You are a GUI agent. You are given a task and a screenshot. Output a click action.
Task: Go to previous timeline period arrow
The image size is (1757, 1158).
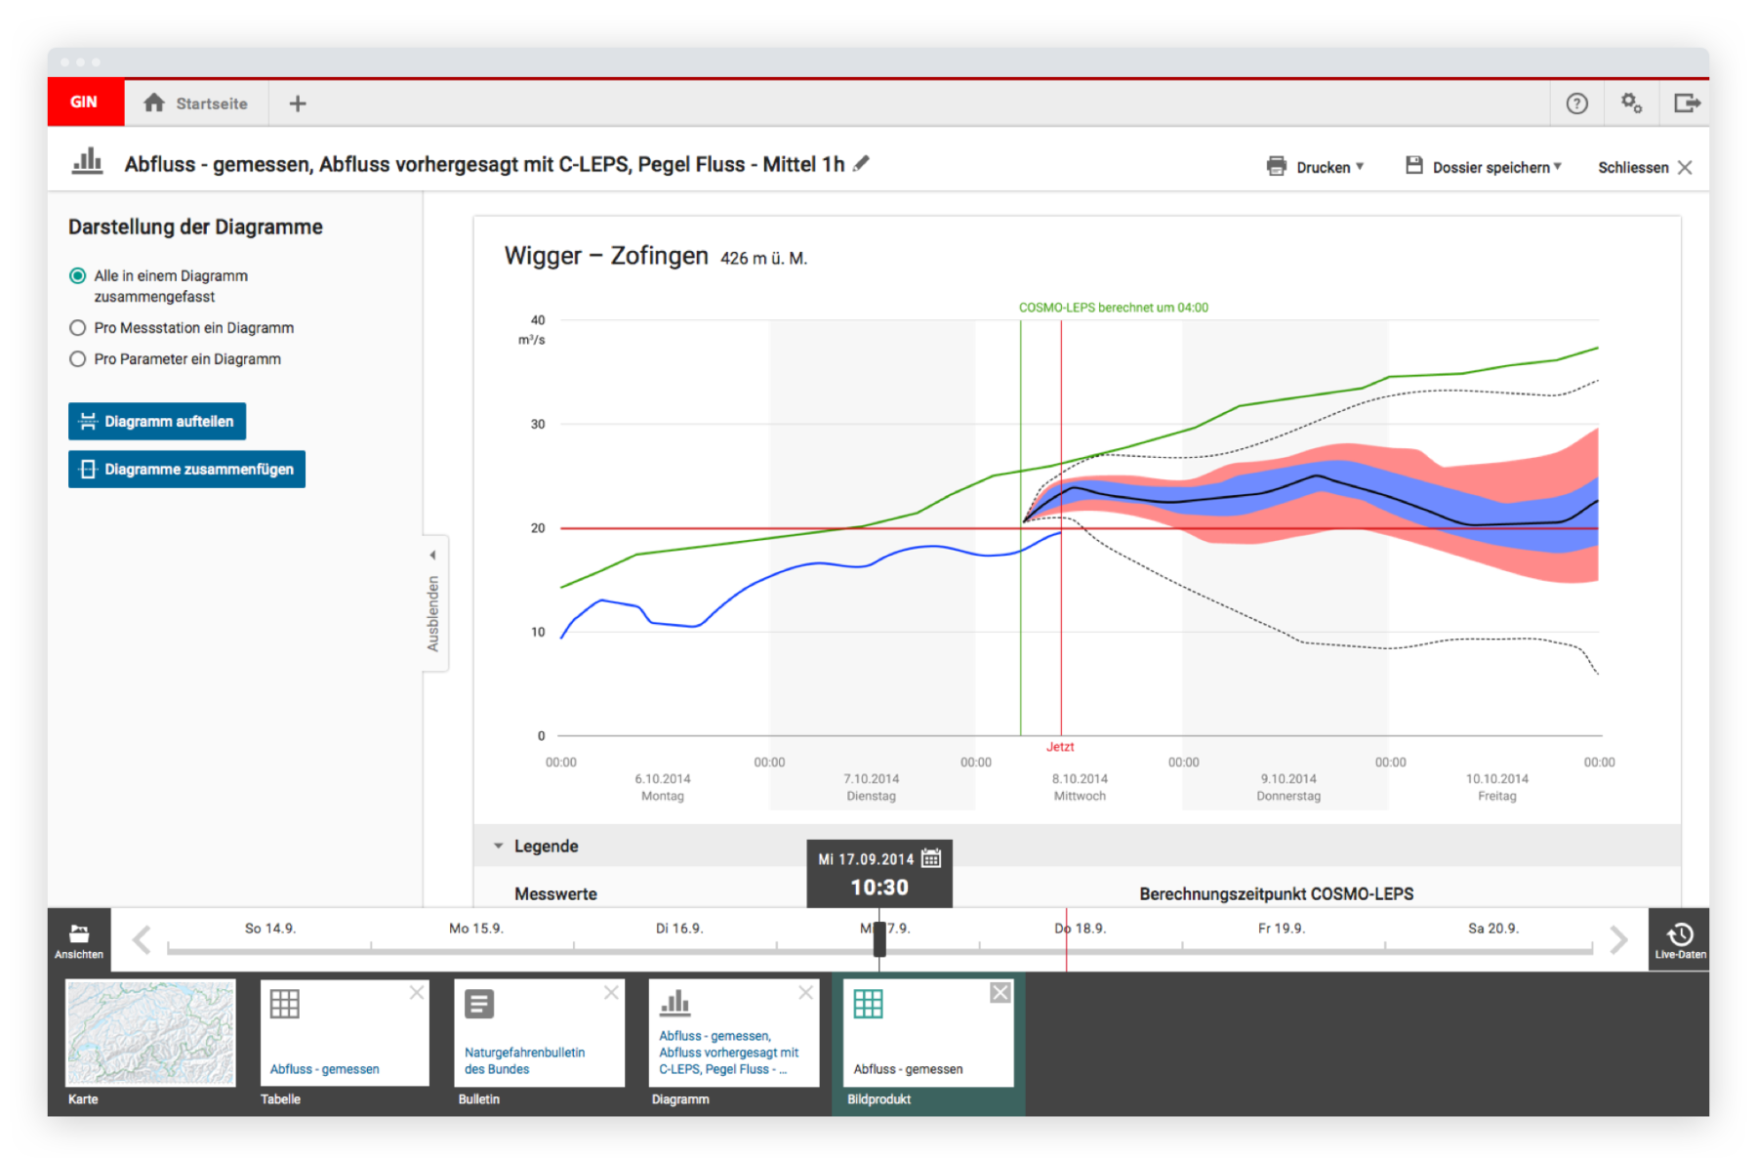[x=142, y=939]
